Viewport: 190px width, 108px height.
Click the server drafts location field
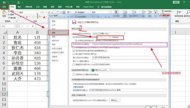128,90
